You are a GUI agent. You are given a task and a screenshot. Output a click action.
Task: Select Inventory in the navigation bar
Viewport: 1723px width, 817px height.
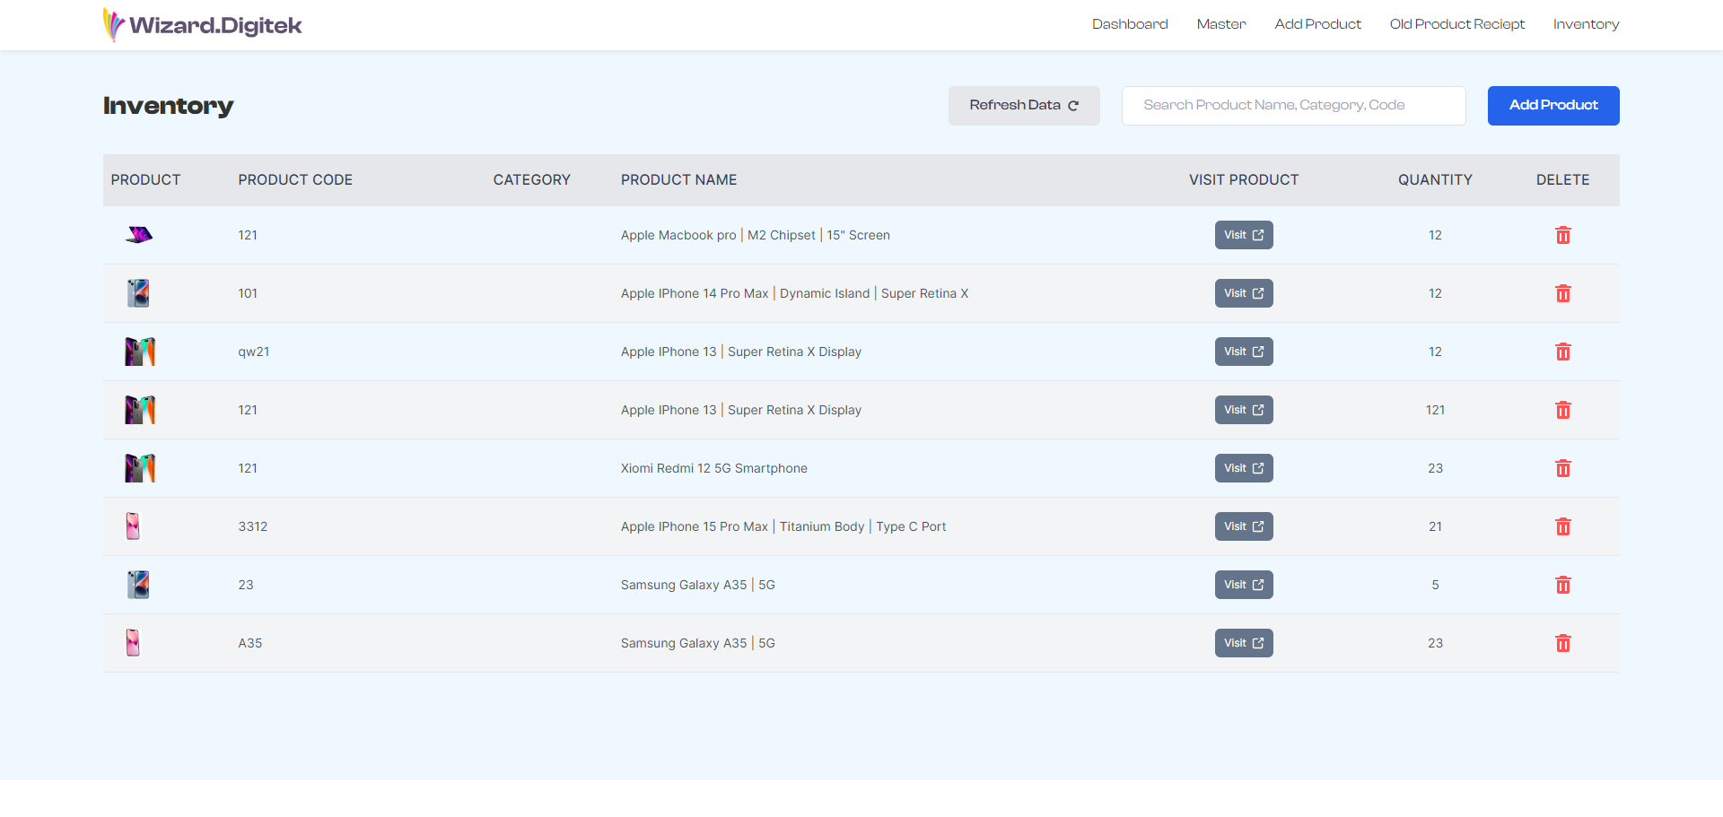[x=1586, y=24]
